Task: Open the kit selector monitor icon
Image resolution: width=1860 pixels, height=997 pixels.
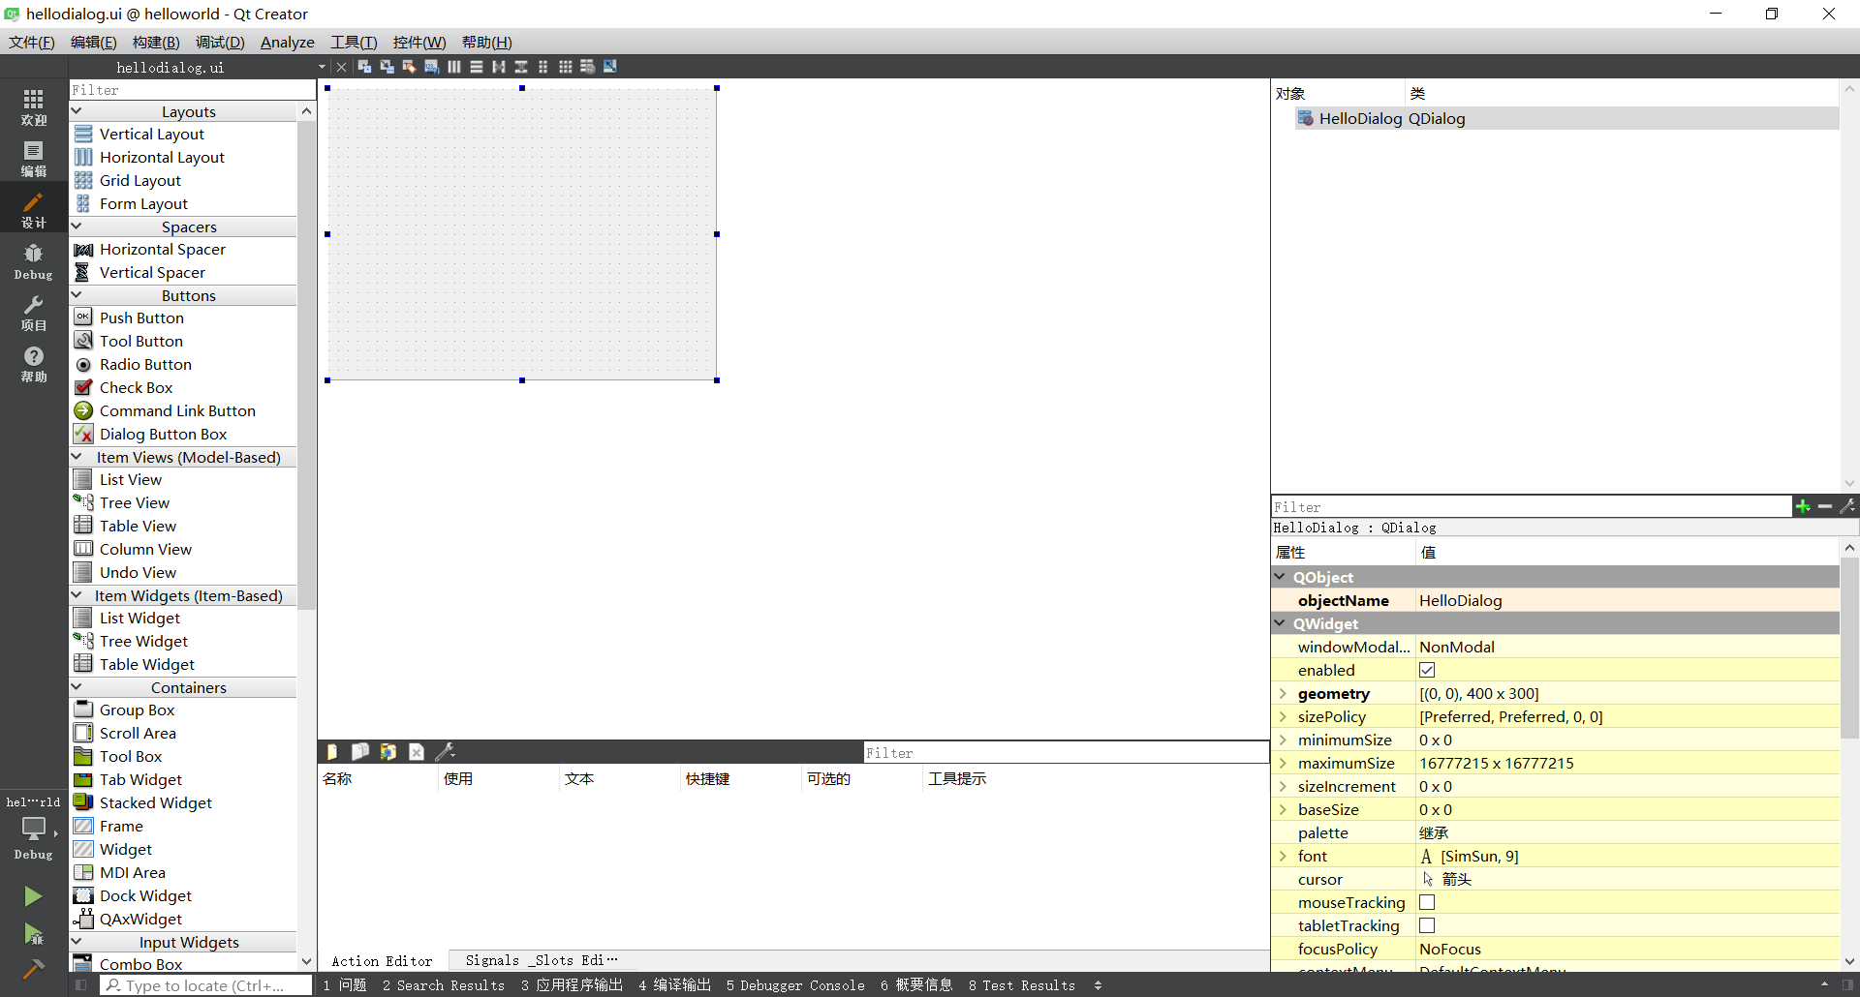Action: click(33, 829)
